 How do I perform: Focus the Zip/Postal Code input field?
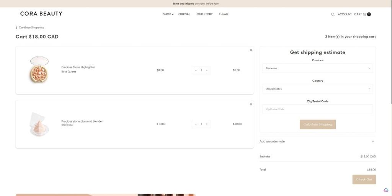click(317, 109)
